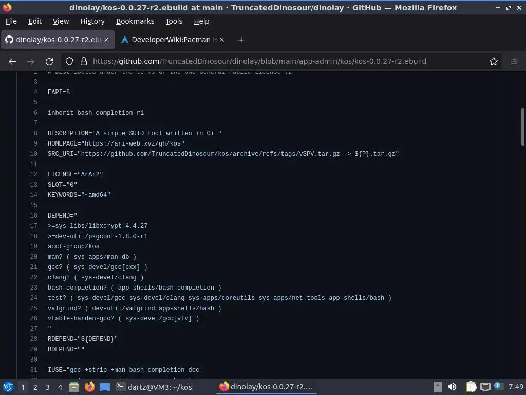Click line number 28 in the gutter
This screenshot has width=526, height=395.
pos(34,339)
